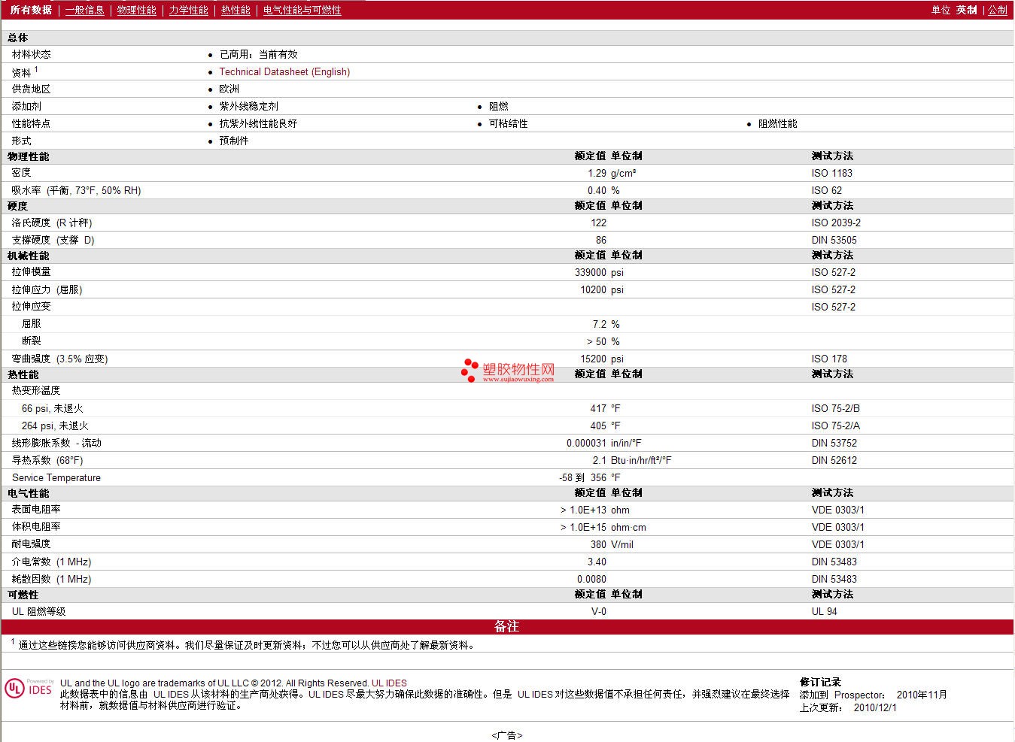This screenshot has height=742, width=1015.
Task: Open the 热性能 tab
Action: click(236, 10)
